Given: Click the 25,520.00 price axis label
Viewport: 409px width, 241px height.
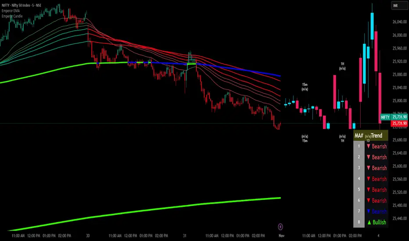Looking at the screenshot, I should tap(400, 192).
